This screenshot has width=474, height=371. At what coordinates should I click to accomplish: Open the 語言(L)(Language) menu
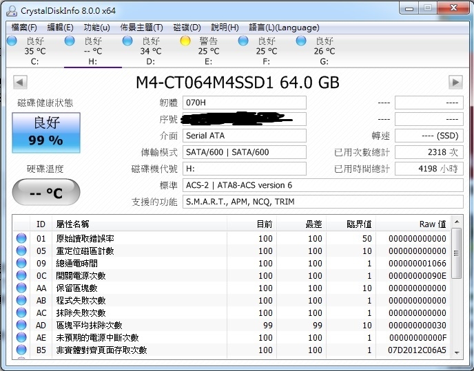click(284, 28)
